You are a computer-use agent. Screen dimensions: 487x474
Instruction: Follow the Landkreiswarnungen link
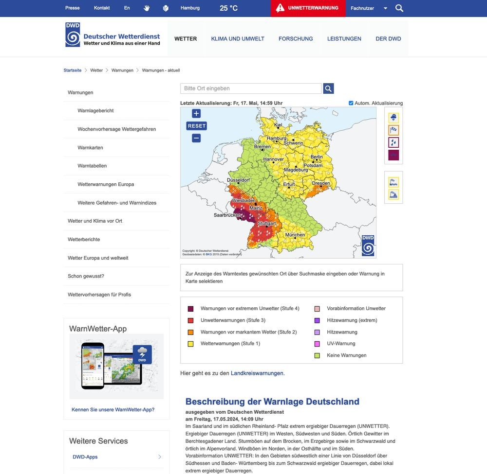(257, 373)
